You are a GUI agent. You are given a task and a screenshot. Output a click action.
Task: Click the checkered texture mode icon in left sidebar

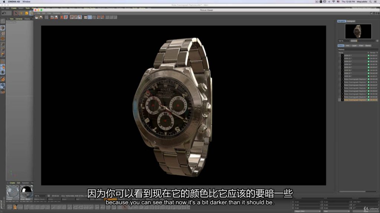click(3, 33)
